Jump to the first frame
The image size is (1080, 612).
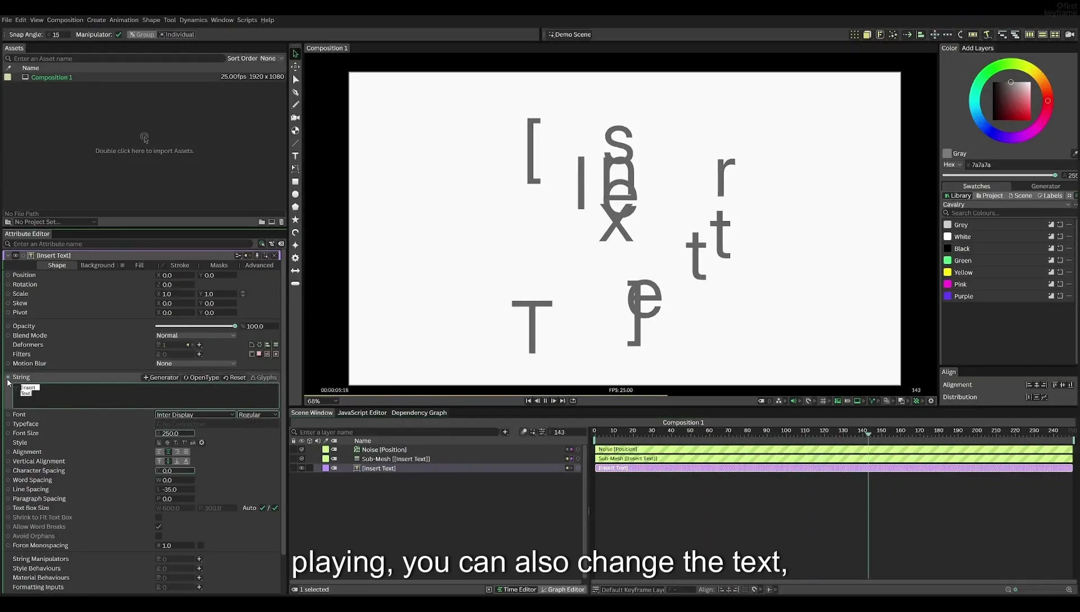click(528, 401)
